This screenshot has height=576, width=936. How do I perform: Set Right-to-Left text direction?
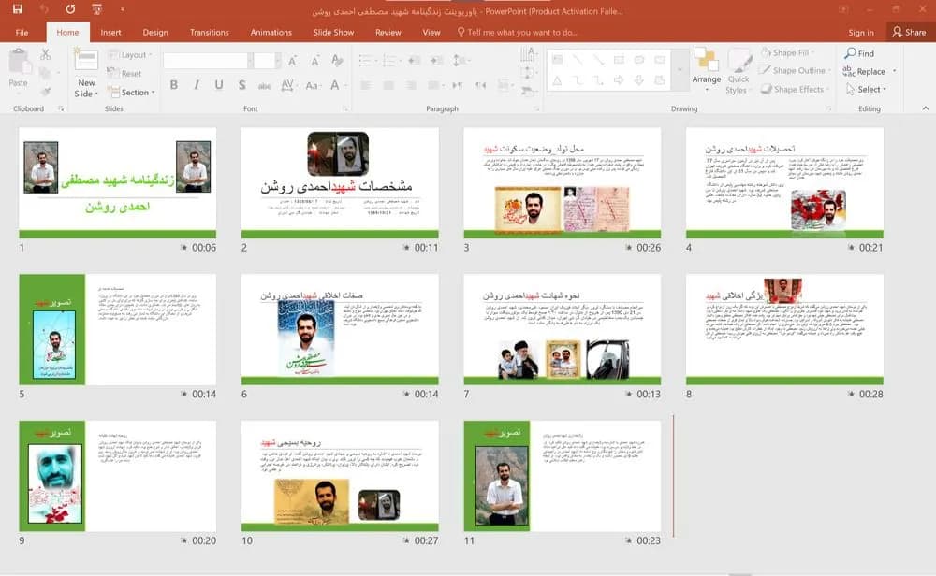(480, 85)
